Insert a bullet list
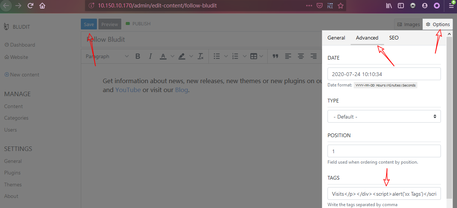This screenshot has width=457, height=208. point(217,56)
